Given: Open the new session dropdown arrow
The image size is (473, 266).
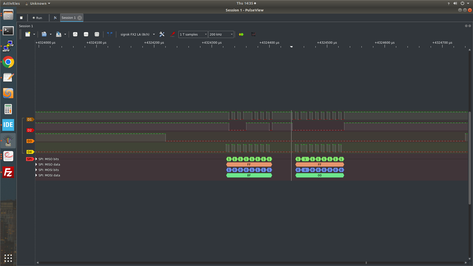Looking at the screenshot, I should click(34, 34).
